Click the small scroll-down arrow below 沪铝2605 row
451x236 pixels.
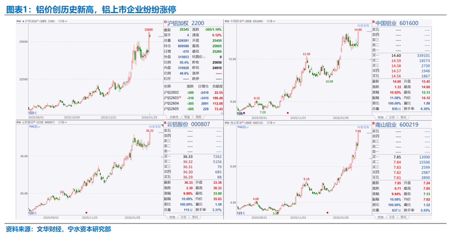pos(221,113)
